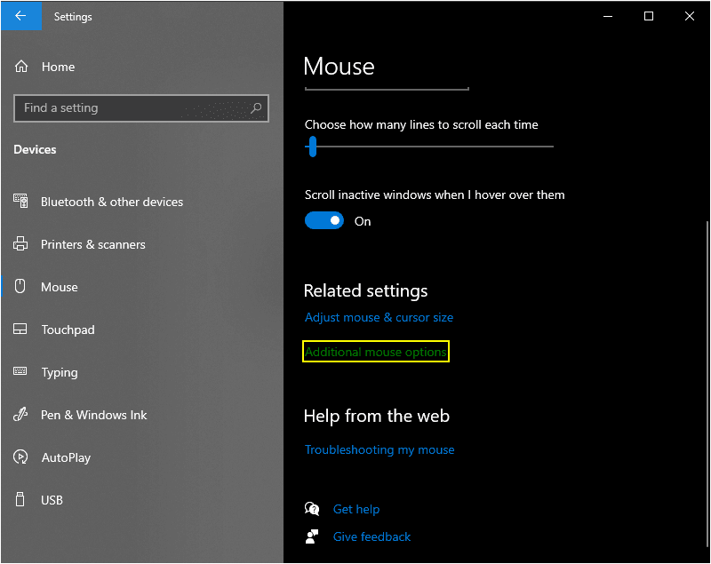Maximize the Settings window
Image resolution: width=711 pixels, height=564 pixels.
tap(649, 16)
